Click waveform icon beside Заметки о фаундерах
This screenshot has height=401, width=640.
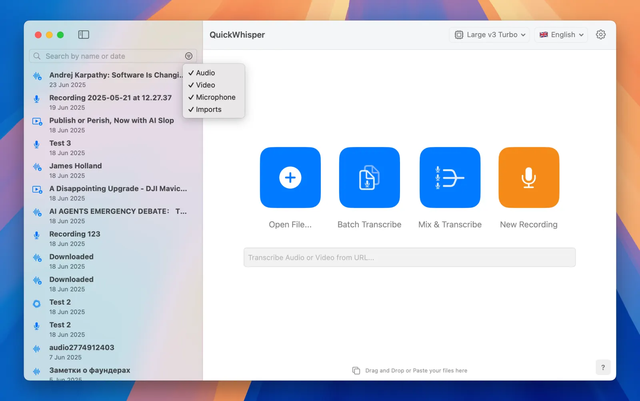tap(37, 371)
